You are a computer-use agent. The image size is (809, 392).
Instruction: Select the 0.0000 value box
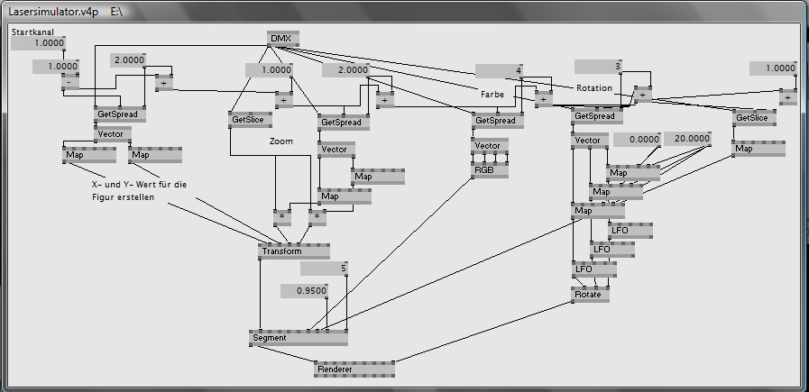point(637,139)
